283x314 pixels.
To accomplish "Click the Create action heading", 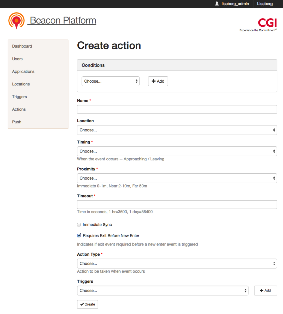I will click(x=109, y=46).
